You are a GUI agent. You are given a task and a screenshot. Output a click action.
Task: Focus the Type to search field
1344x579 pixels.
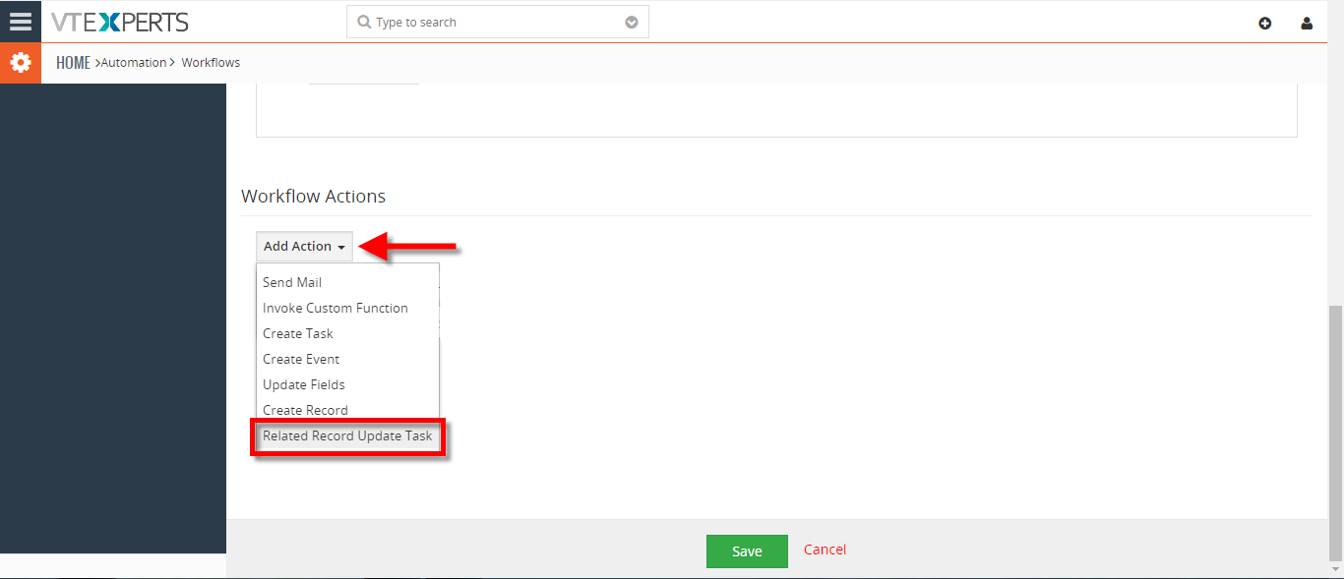[497, 22]
